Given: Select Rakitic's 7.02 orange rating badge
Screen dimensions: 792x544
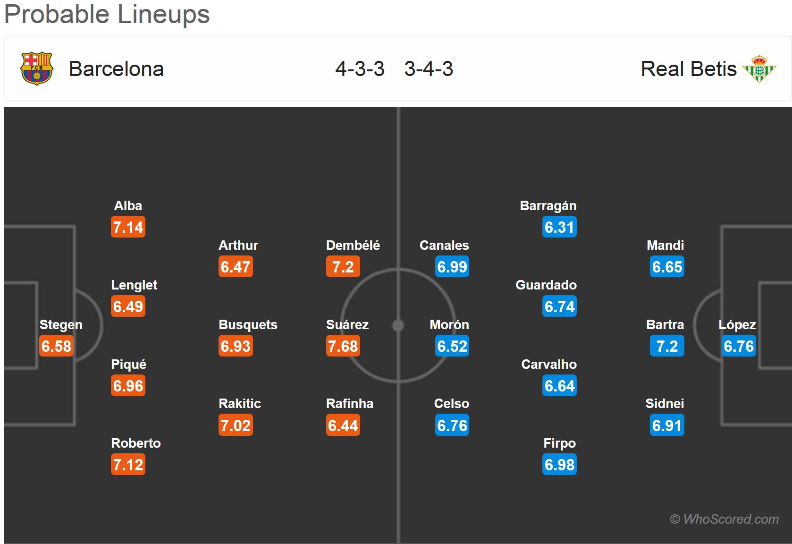Looking at the screenshot, I should point(236,425).
